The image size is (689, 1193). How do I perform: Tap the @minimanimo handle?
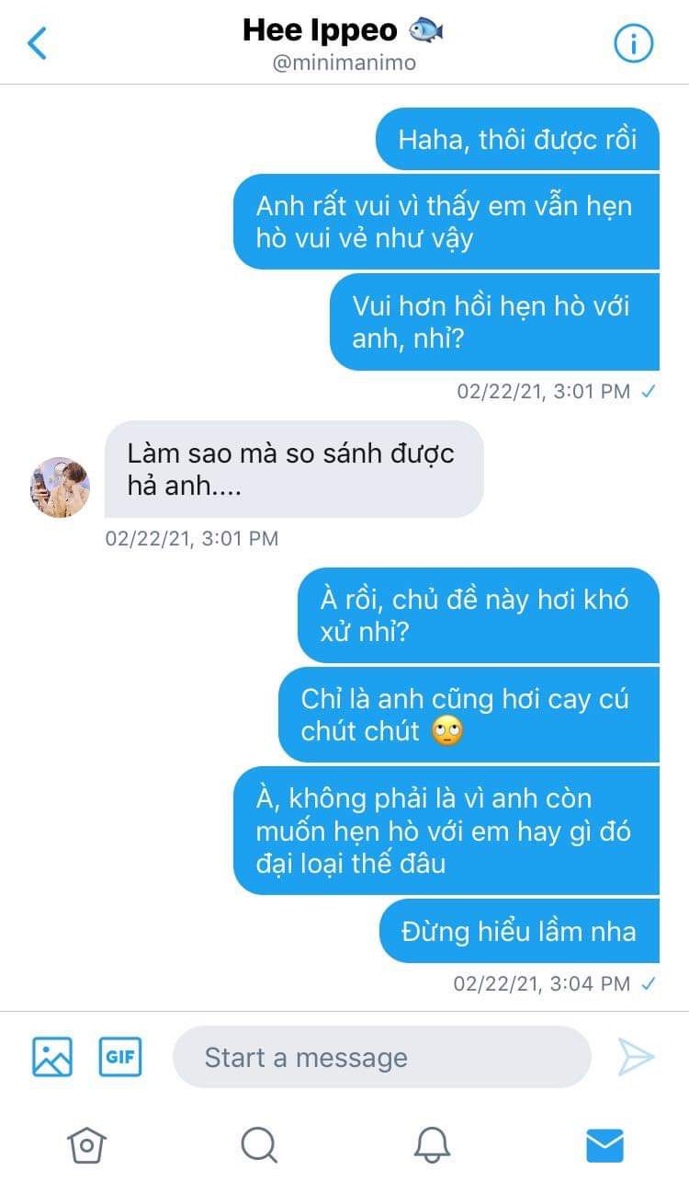344,63
